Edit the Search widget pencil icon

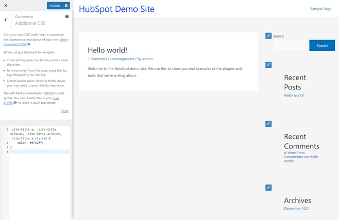(268, 36)
